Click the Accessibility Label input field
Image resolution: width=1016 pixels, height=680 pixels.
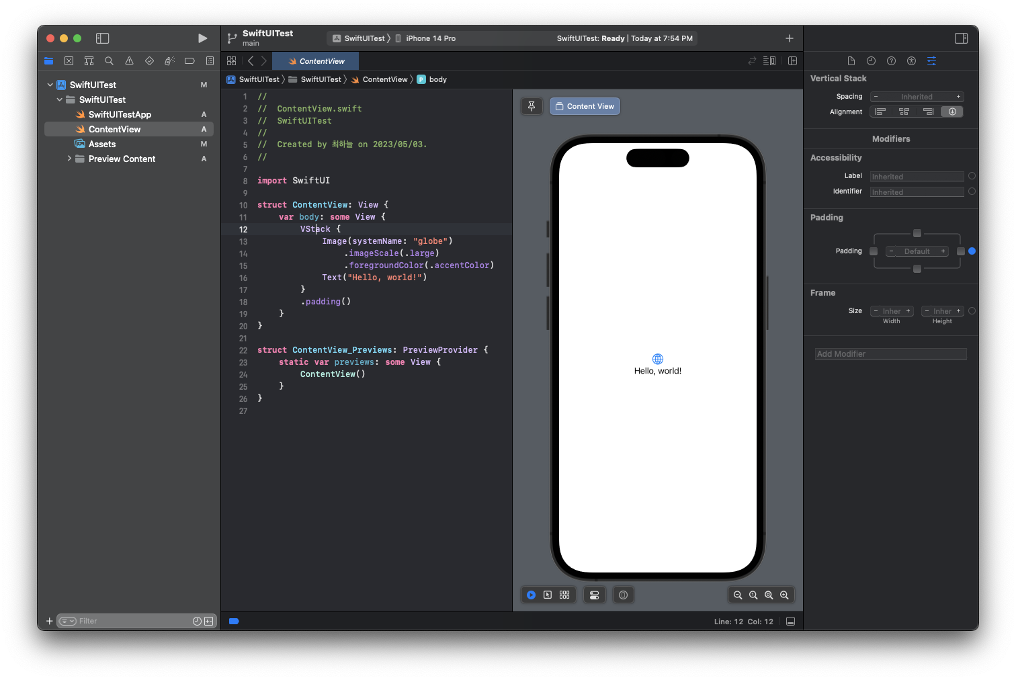(917, 177)
